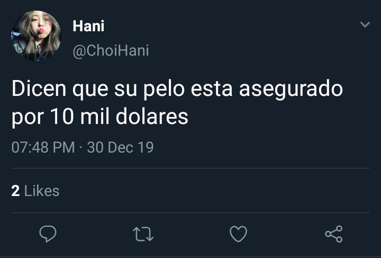Like the tweet with heart icon
Screen dimensions: 381x258
point(238,234)
